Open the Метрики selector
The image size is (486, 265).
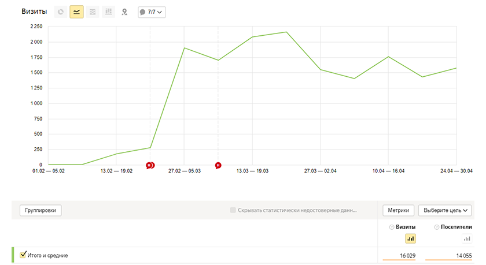pos(398,210)
